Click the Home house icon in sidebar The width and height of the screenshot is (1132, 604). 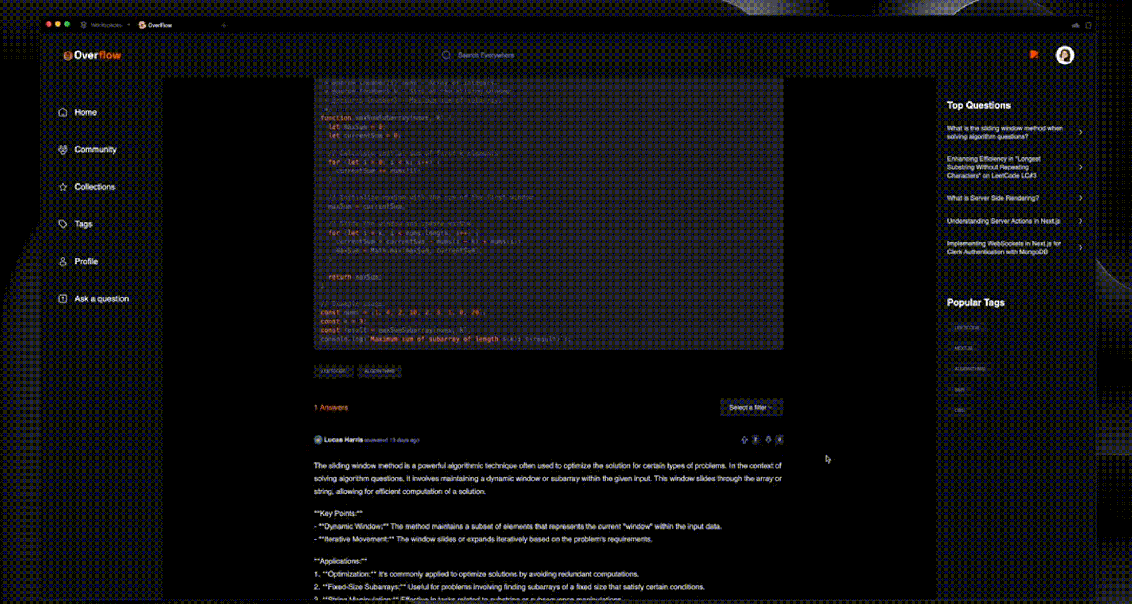click(x=63, y=112)
